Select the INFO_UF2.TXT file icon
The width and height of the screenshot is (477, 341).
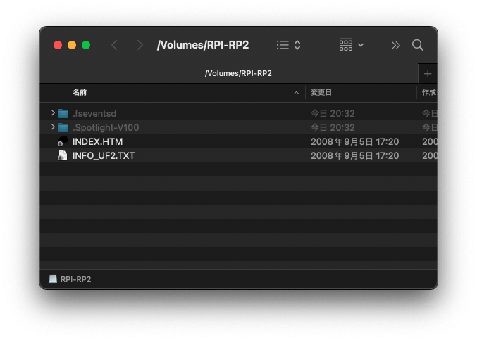coord(63,155)
